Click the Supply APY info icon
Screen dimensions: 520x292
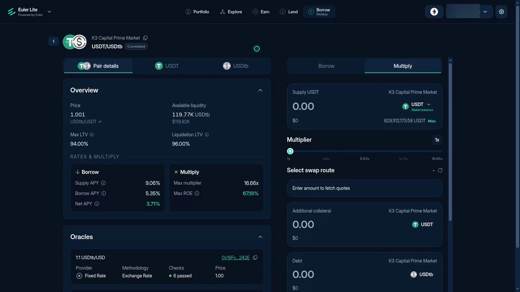pyautogui.click(x=103, y=183)
